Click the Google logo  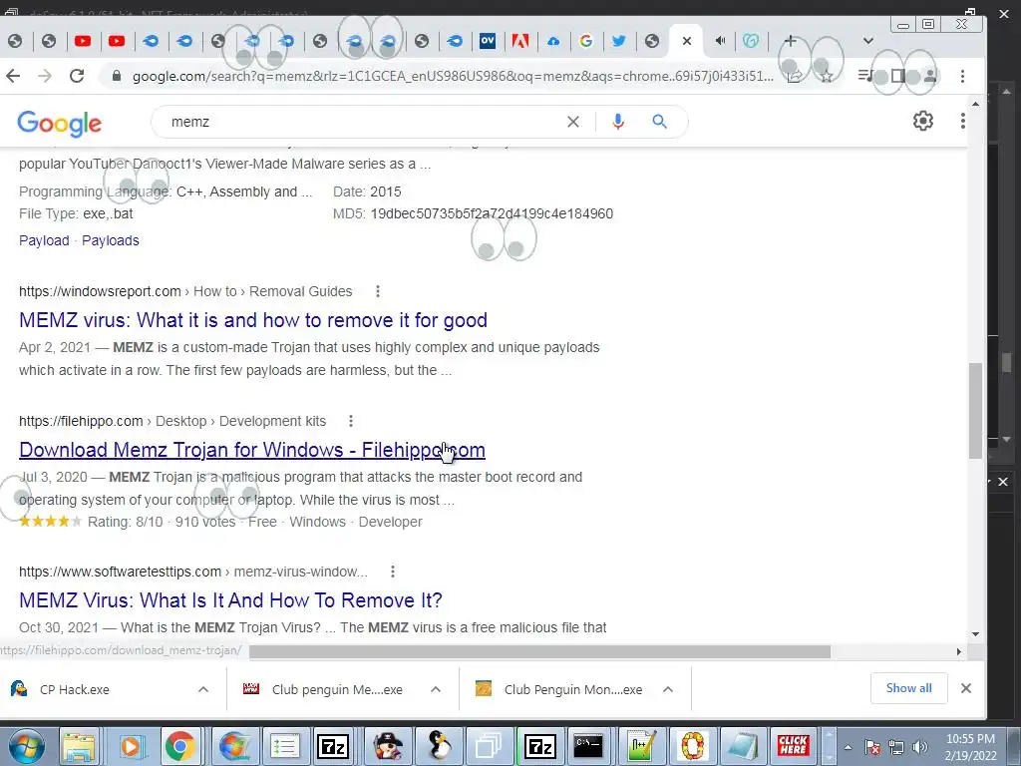(x=59, y=123)
